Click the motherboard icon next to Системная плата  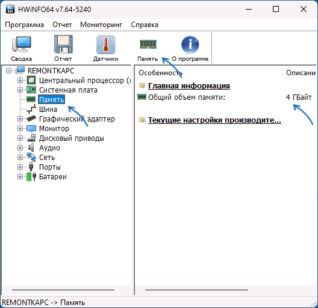tap(31, 90)
